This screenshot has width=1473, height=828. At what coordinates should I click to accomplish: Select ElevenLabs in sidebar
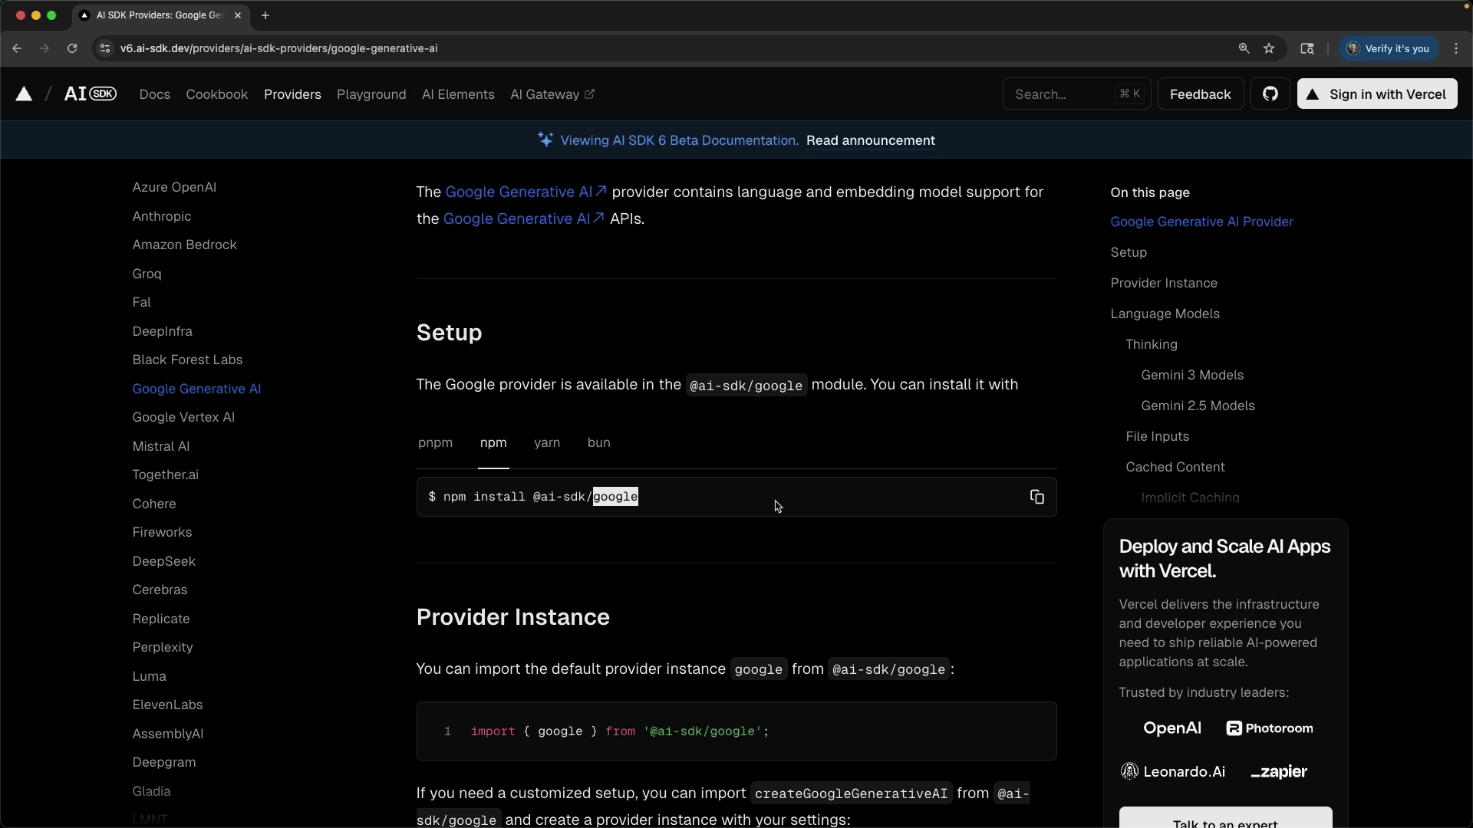click(167, 705)
